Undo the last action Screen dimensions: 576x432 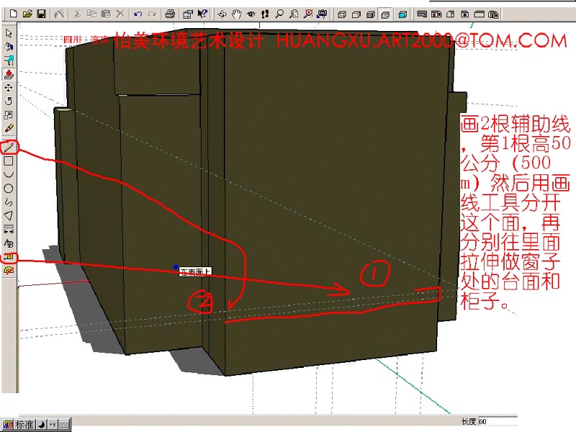(x=138, y=14)
